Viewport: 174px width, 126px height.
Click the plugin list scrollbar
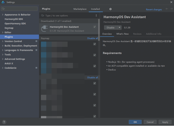tap(99, 30)
